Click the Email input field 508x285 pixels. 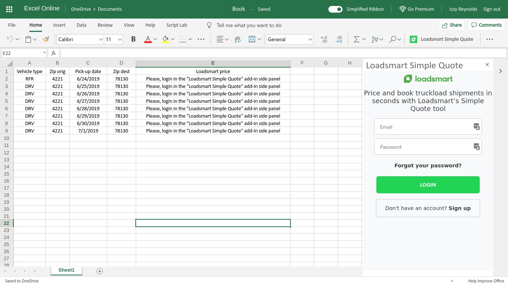point(428,127)
